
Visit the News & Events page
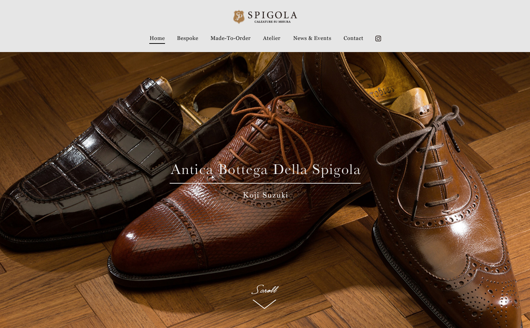(x=312, y=38)
